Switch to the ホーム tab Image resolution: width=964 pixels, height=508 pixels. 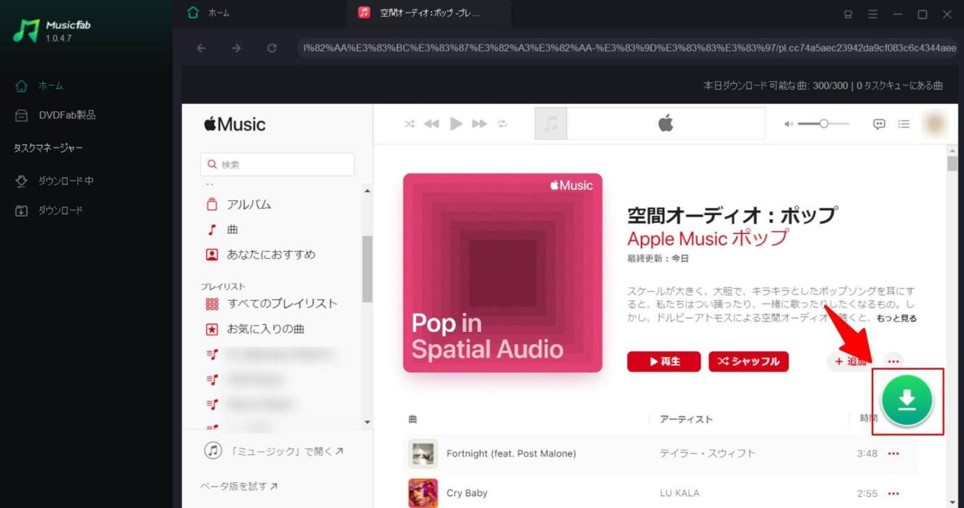click(x=209, y=13)
